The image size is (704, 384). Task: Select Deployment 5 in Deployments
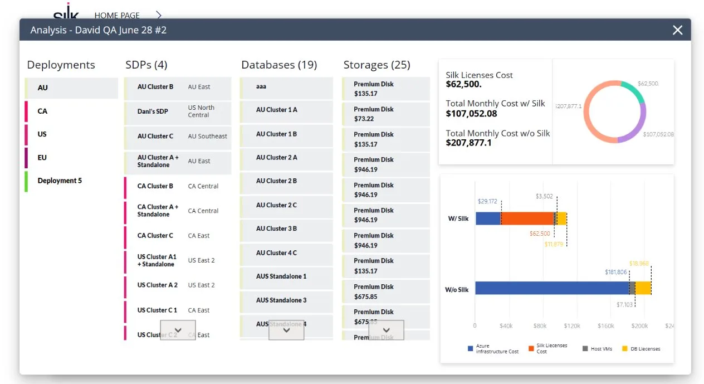pyautogui.click(x=71, y=181)
